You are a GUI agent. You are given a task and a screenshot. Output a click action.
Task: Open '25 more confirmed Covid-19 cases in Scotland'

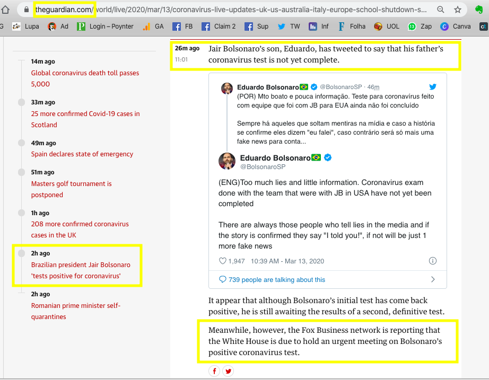[x=85, y=119]
